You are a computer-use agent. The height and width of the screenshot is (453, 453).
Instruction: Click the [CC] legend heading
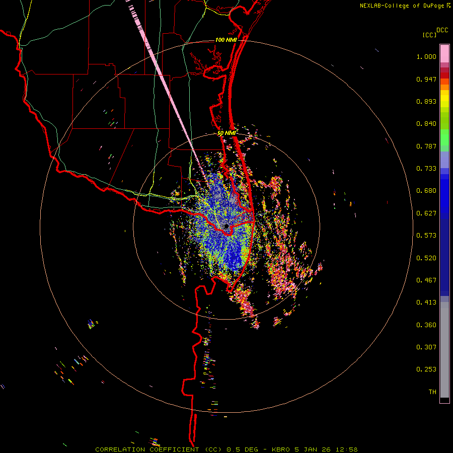429,35
